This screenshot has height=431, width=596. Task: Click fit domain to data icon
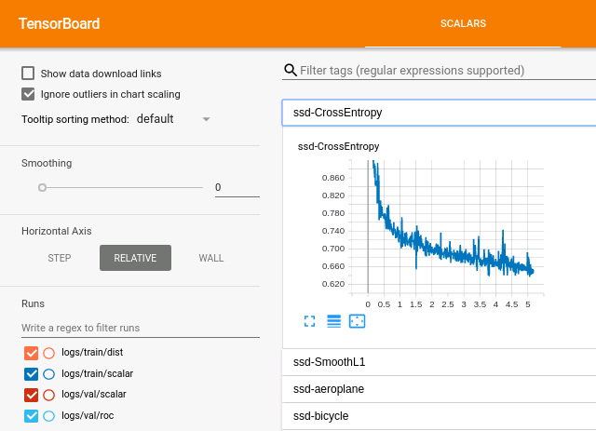(357, 321)
